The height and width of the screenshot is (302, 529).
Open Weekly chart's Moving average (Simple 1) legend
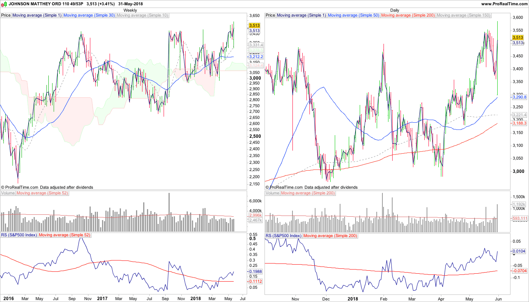pyautogui.click(x=37, y=15)
